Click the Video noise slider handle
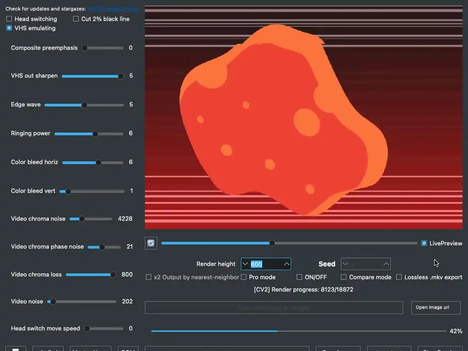Screen dimensions: 468x351 [53, 302]
